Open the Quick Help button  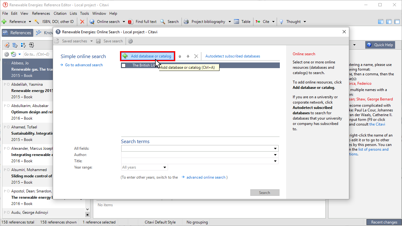pyautogui.click(x=379, y=45)
